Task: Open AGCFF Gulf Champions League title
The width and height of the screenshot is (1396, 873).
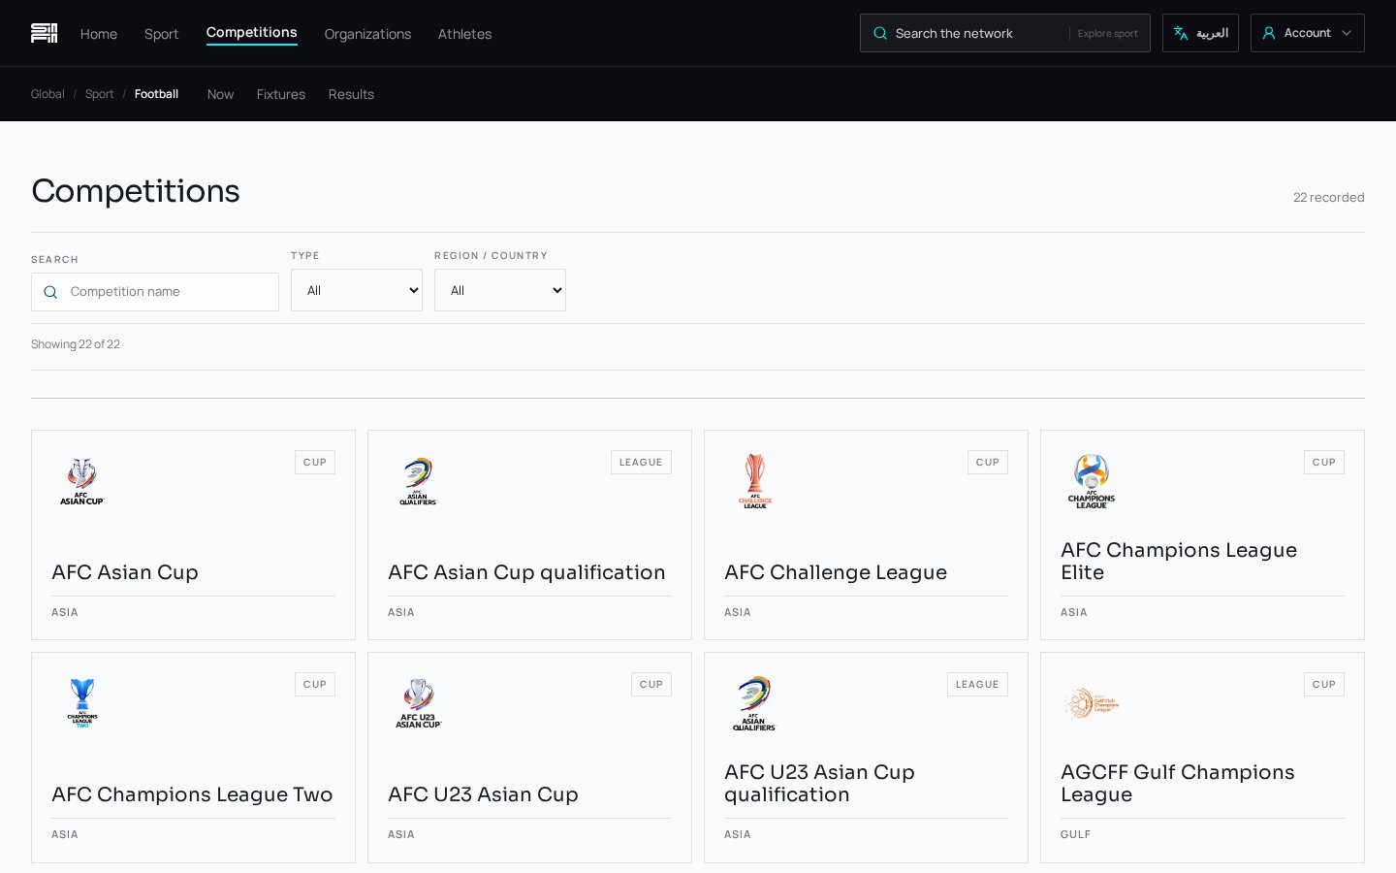Action: coord(1178,783)
